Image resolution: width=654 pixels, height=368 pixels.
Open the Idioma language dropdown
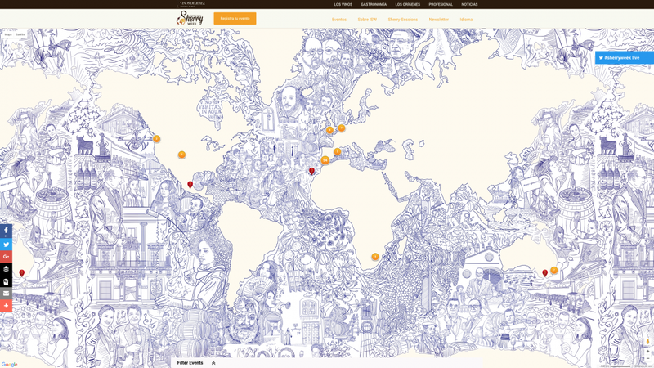466,20
